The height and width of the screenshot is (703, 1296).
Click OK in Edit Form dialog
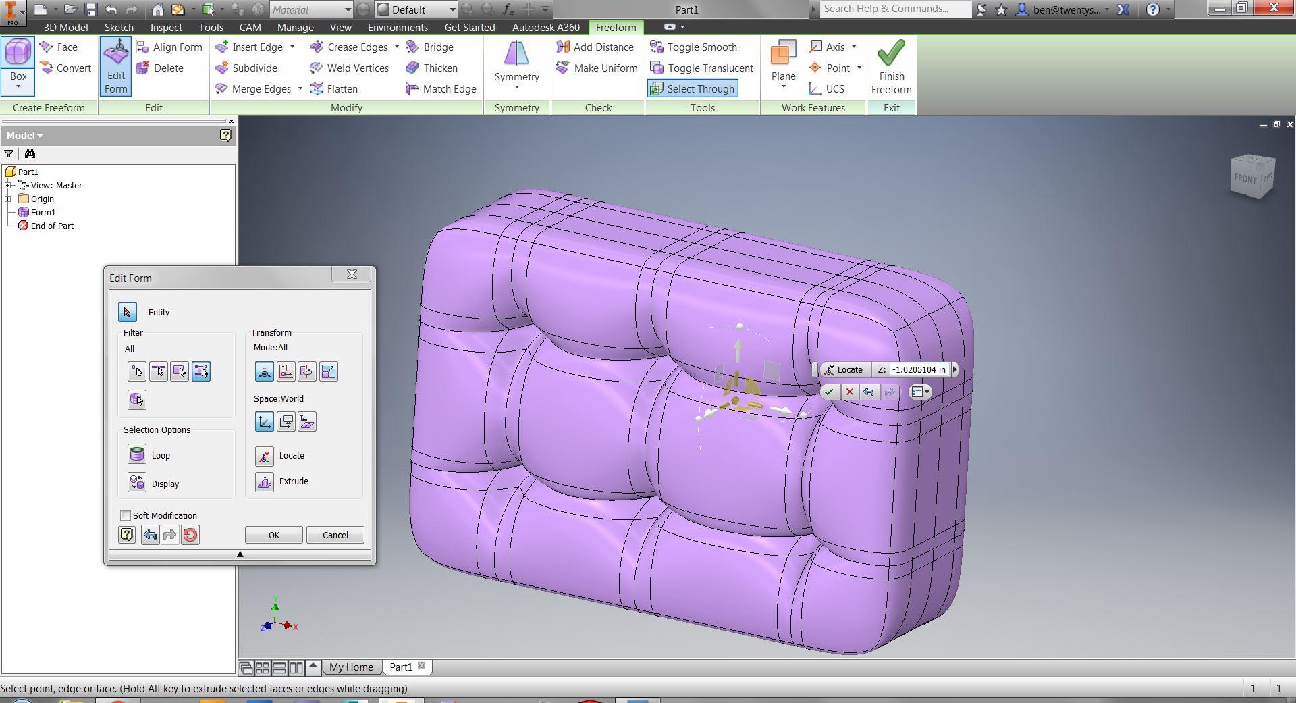tap(274, 536)
